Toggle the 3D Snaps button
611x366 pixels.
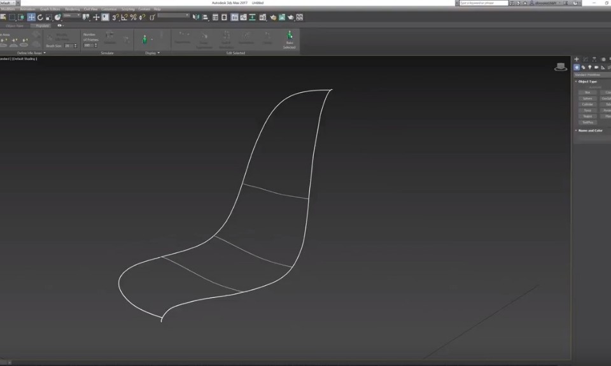click(115, 17)
